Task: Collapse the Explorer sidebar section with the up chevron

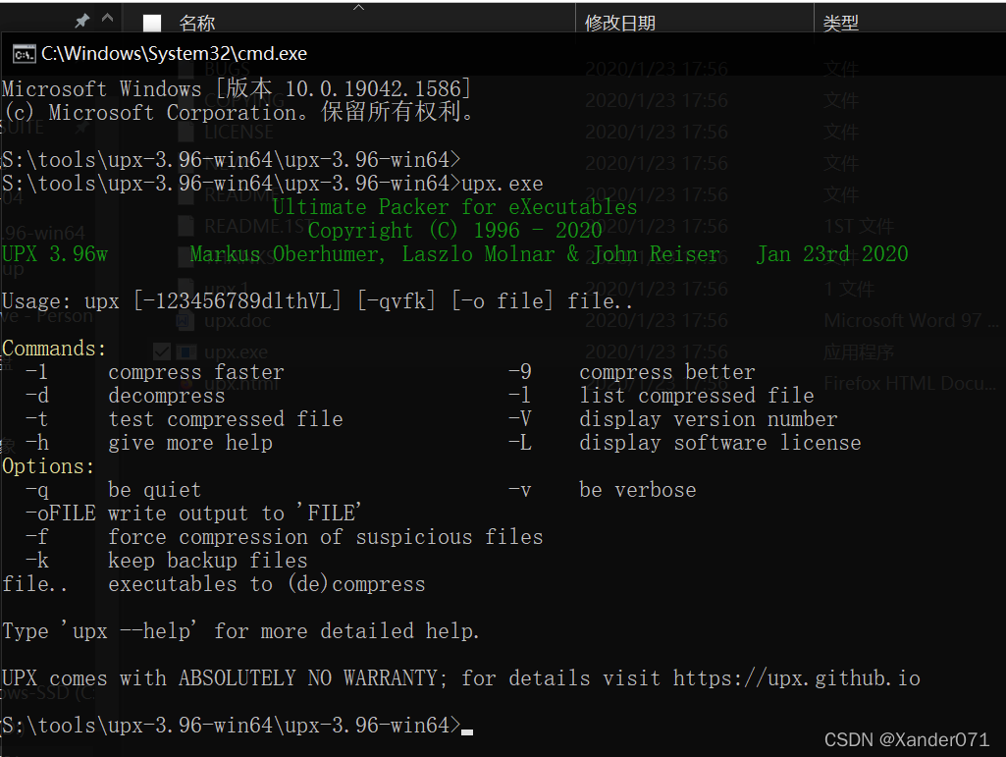Action: (x=107, y=18)
